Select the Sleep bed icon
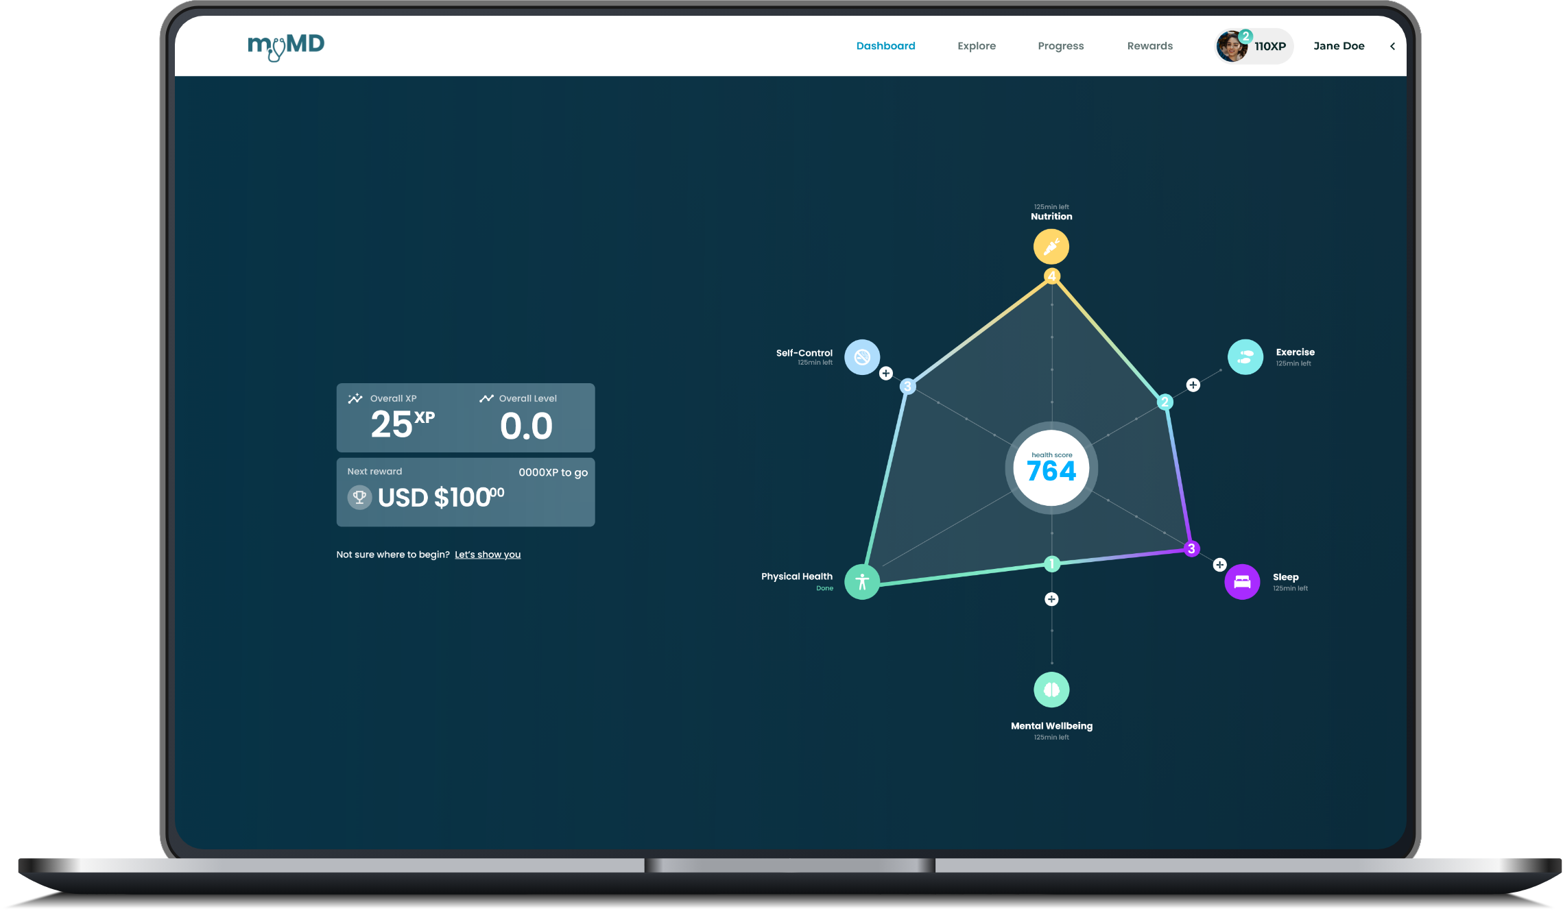Viewport: 1563px width, 911px height. tap(1242, 582)
